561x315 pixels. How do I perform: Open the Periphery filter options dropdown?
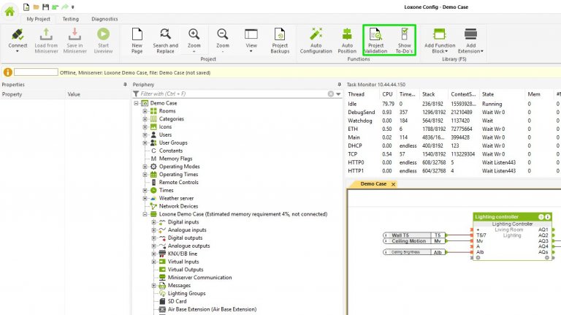[338, 94]
